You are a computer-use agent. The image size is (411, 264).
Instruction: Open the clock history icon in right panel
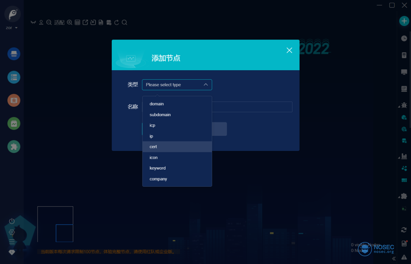[x=404, y=38]
